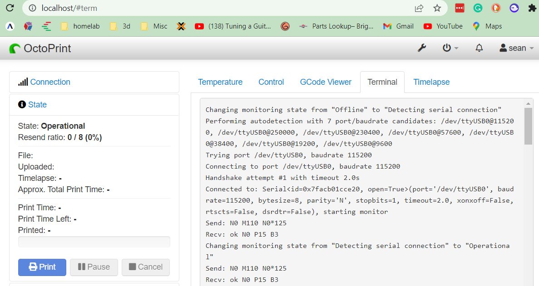The width and height of the screenshot is (539, 286).
Task: Click the 'Print Time Left' label
Action: pos(45,219)
